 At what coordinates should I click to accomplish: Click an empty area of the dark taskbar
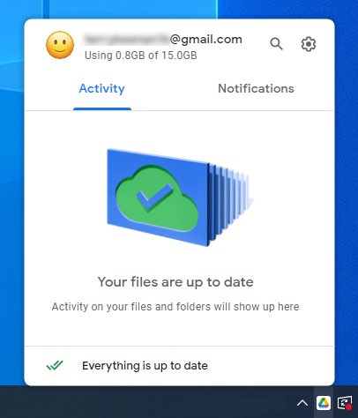pos(147,403)
